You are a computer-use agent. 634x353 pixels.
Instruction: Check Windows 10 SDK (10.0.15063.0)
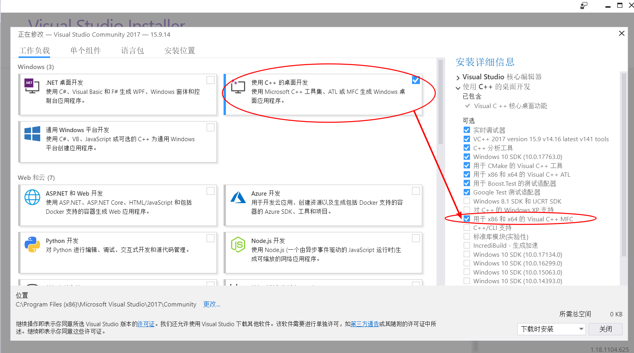pos(467,272)
